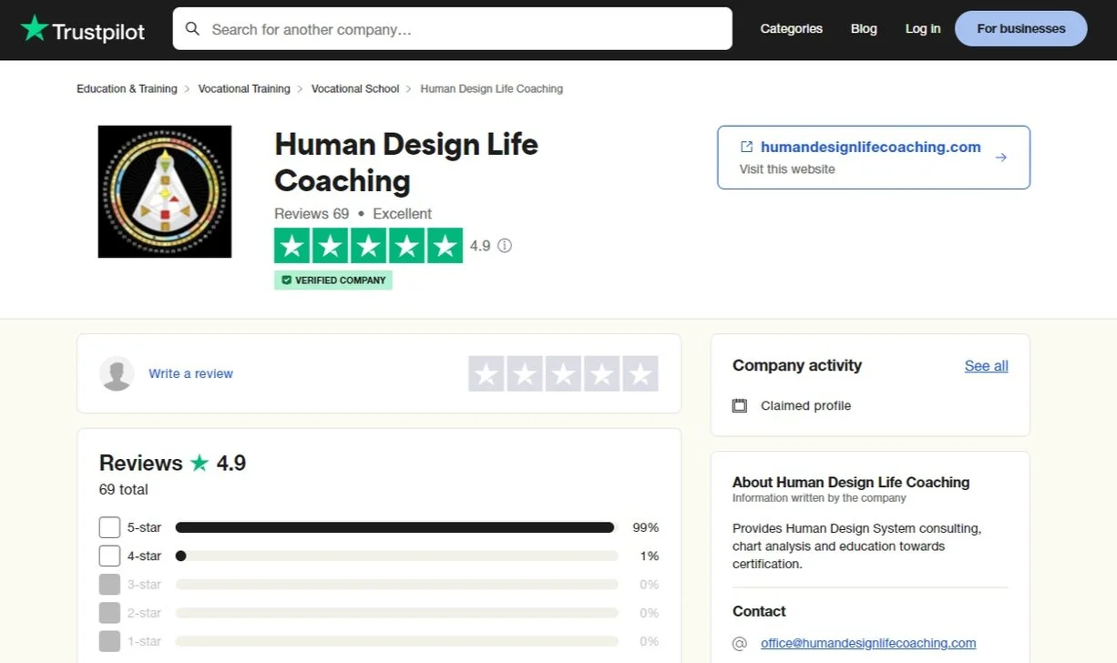Click the disabled 1-star checkbox
The image size is (1117, 663).
pyautogui.click(x=109, y=641)
